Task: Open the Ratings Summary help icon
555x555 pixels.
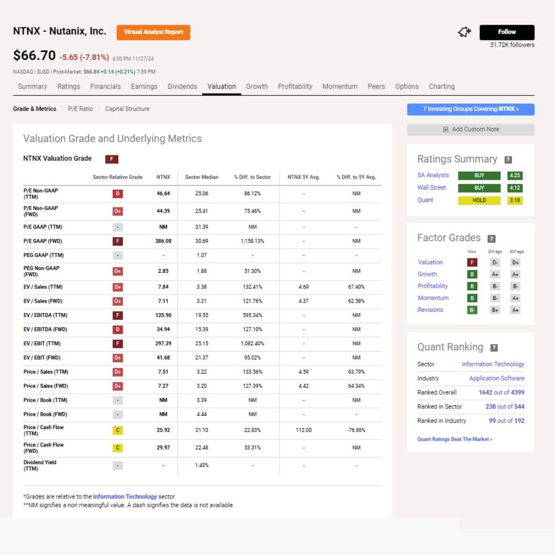Action: (x=508, y=160)
